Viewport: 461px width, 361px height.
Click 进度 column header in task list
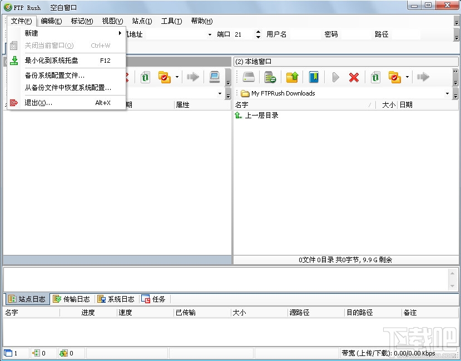88,313
